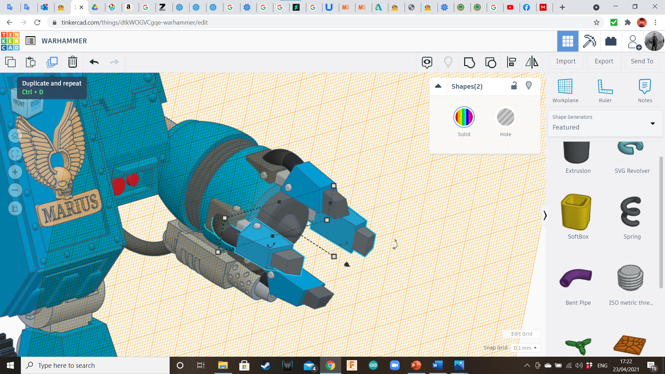Click the Align tool icon
Image resolution: width=665 pixels, height=374 pixels.
(x=511, y=62)
